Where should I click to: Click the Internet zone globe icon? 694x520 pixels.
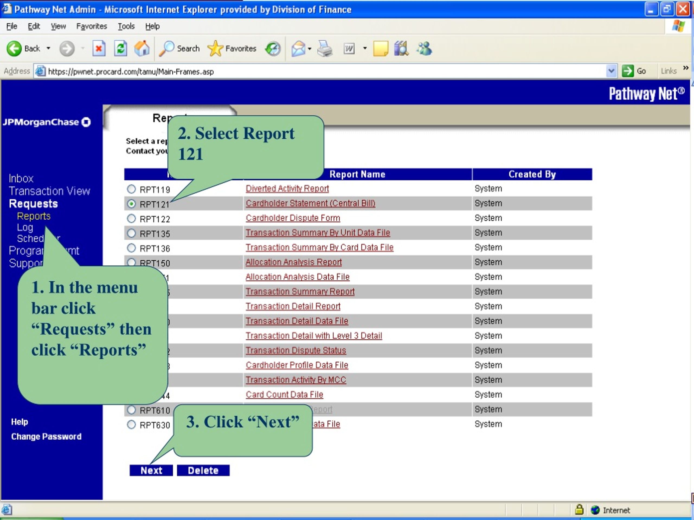click(595, 510)
